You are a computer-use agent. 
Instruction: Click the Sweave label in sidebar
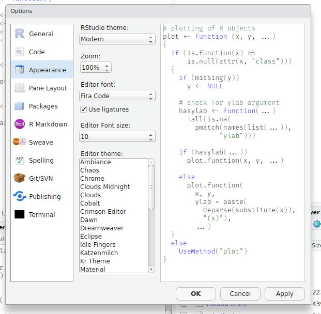[41, 142]
